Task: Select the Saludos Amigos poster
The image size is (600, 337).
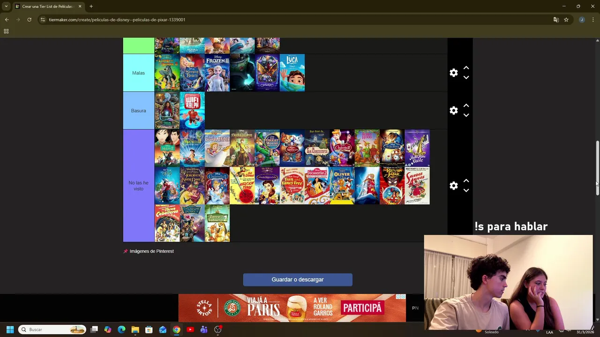Action: [x=417, y=186]
